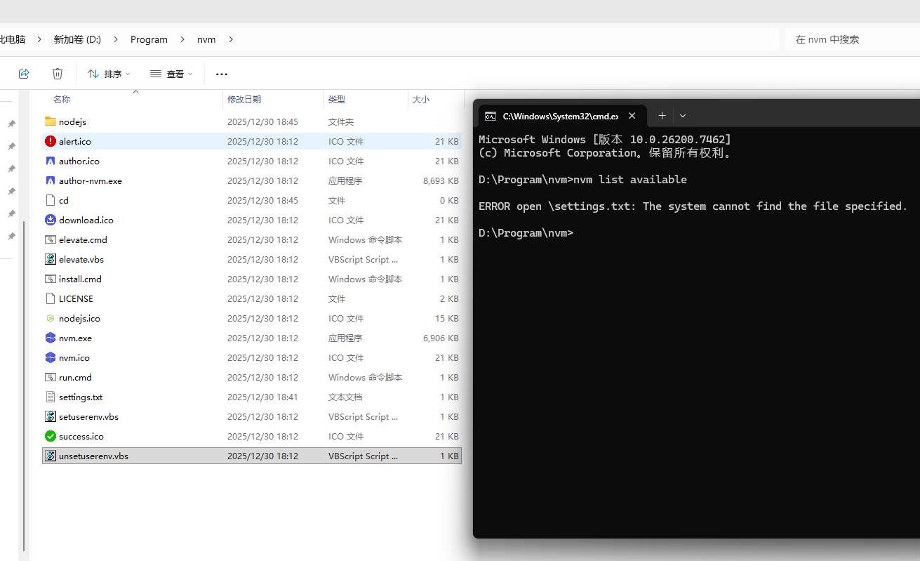Open terminal profile dropdown chevron
Image resolution: width=920 pixels, height=561 pixels.
pos(683,116)
